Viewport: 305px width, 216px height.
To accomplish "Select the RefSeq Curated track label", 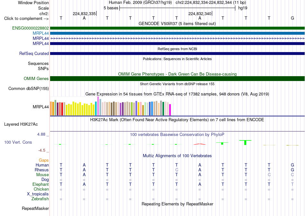I will (34, 54).
